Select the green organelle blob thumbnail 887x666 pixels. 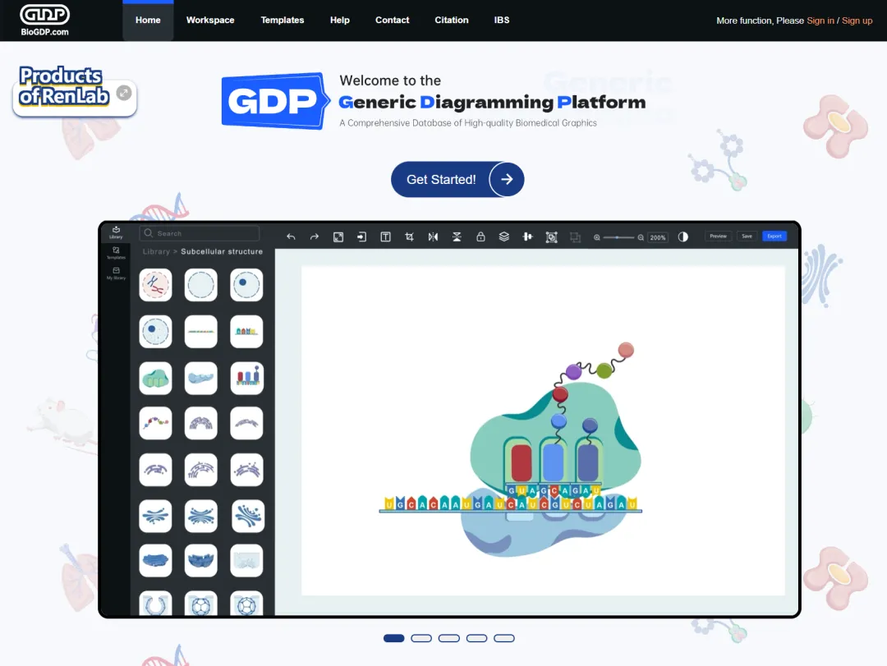click(155, 378)
